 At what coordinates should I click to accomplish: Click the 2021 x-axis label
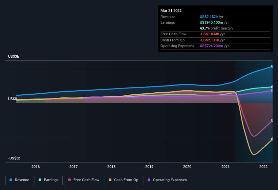225,167
